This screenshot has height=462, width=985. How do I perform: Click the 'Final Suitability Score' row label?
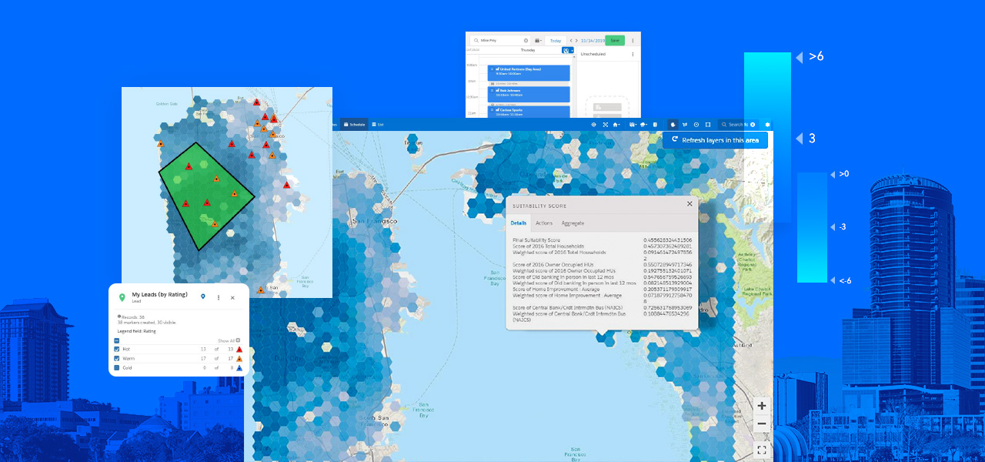pyautogui.click(x=537, y=240)
